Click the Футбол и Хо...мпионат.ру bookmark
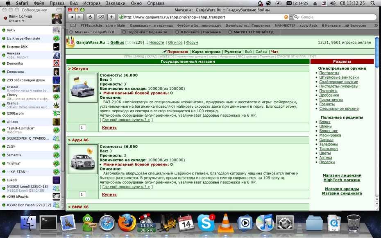 [x=199, y=25]
